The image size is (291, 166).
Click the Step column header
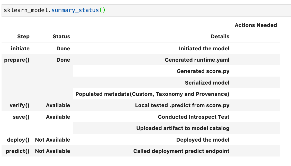coord(23,36)
